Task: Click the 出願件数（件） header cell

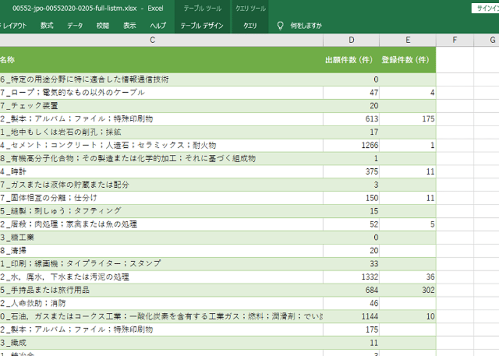Action: coord(352,60)
